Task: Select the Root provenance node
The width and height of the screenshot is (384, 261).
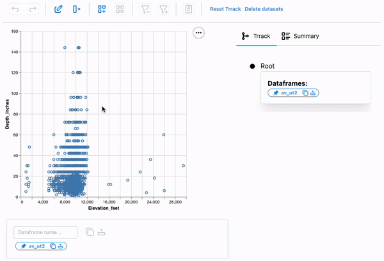Action: (x=253, y=66)
